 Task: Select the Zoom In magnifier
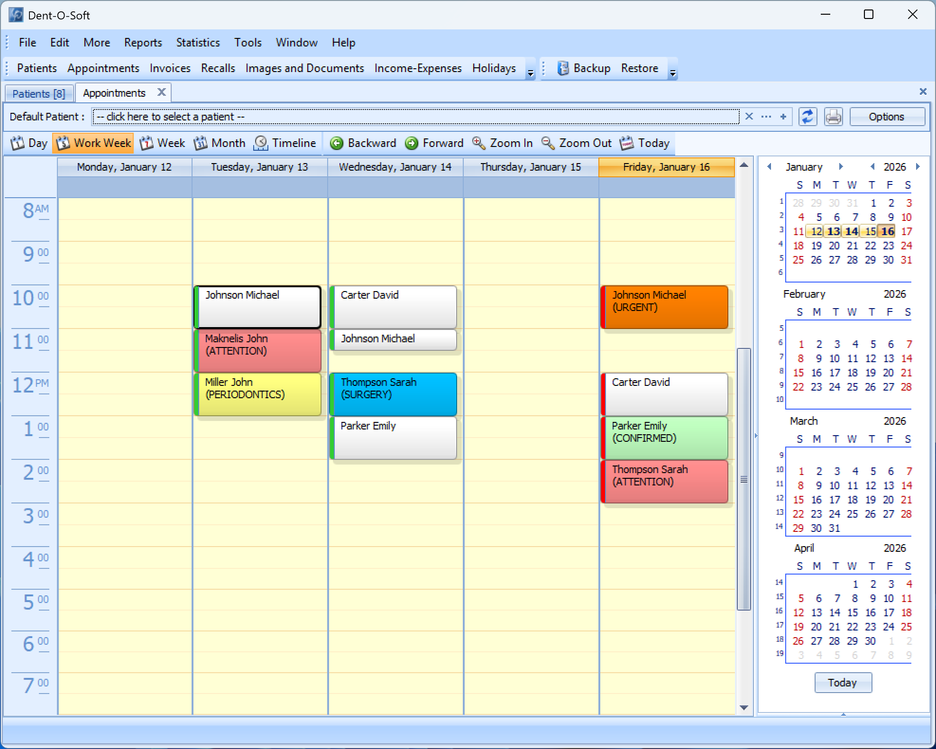click(502, 143)
